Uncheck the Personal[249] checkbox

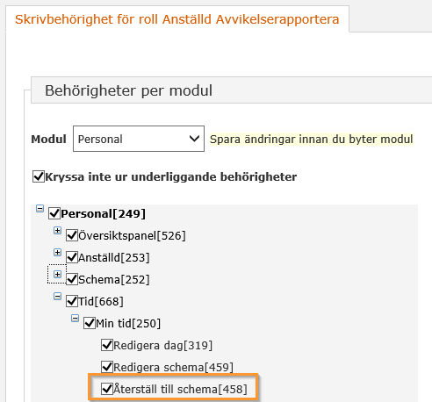[54, 213]
